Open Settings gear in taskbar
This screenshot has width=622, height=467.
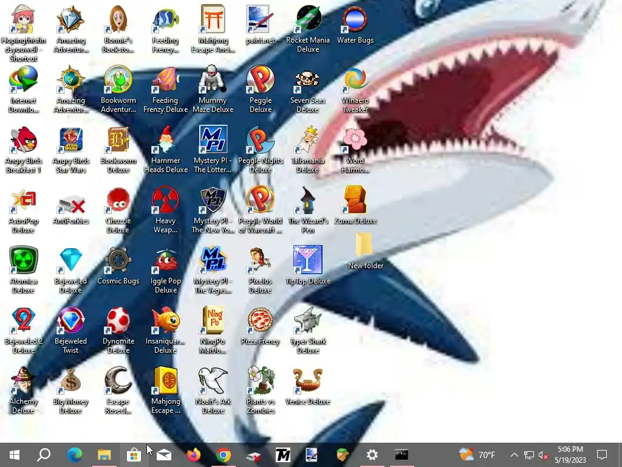(372, 455)
